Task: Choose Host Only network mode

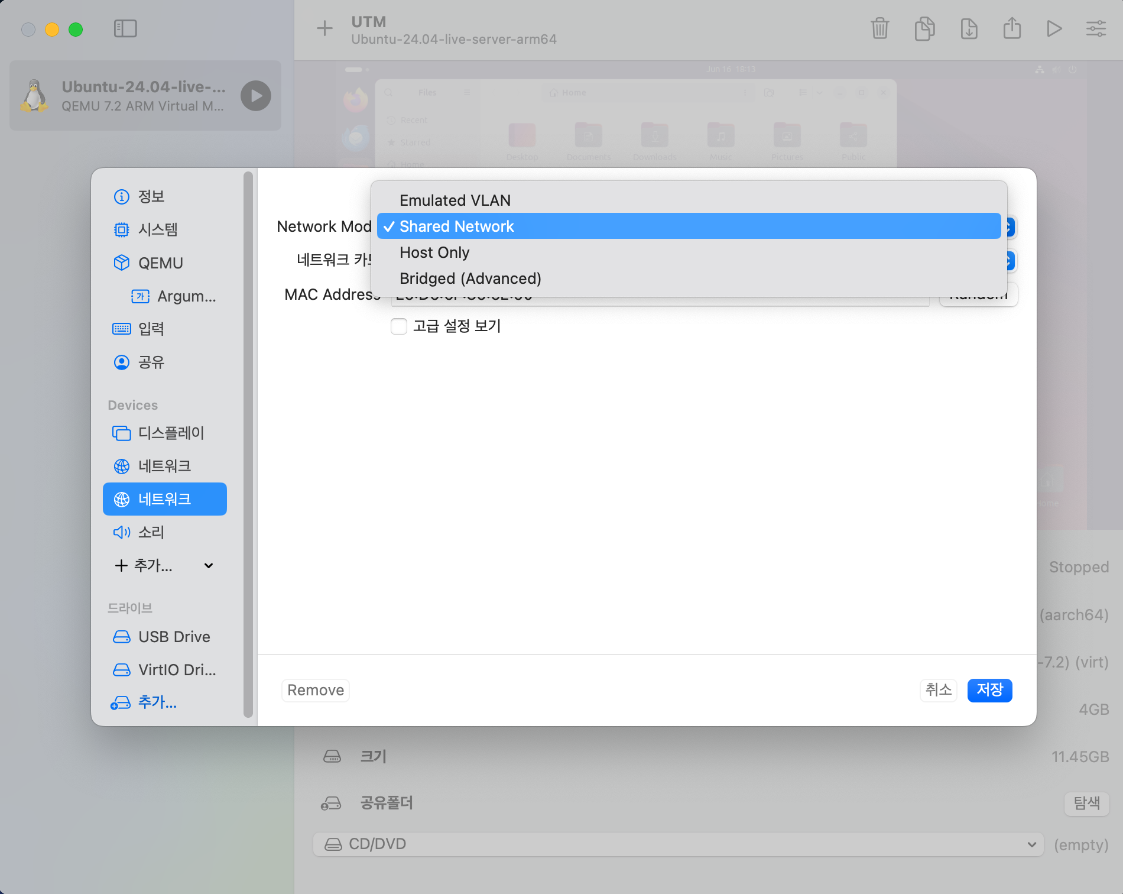Action: (689, 252)
